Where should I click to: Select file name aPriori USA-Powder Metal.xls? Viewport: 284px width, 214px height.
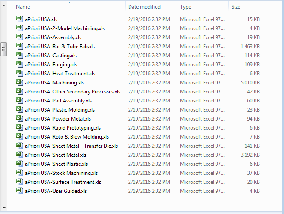click(58, 119)
